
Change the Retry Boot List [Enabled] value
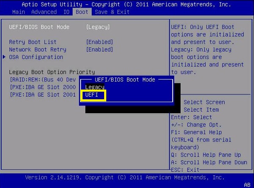[x=99, y=42]
